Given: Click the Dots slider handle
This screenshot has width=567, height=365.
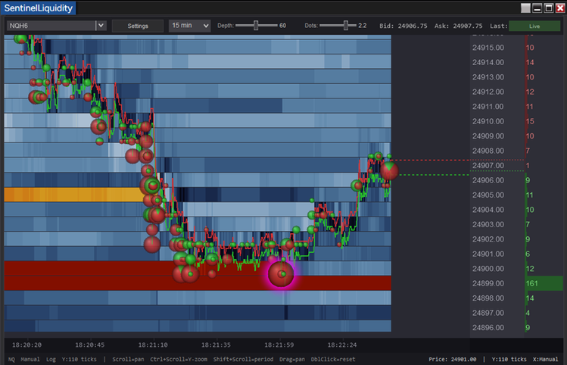Looking at the screenshot, I should coord(346,25).
